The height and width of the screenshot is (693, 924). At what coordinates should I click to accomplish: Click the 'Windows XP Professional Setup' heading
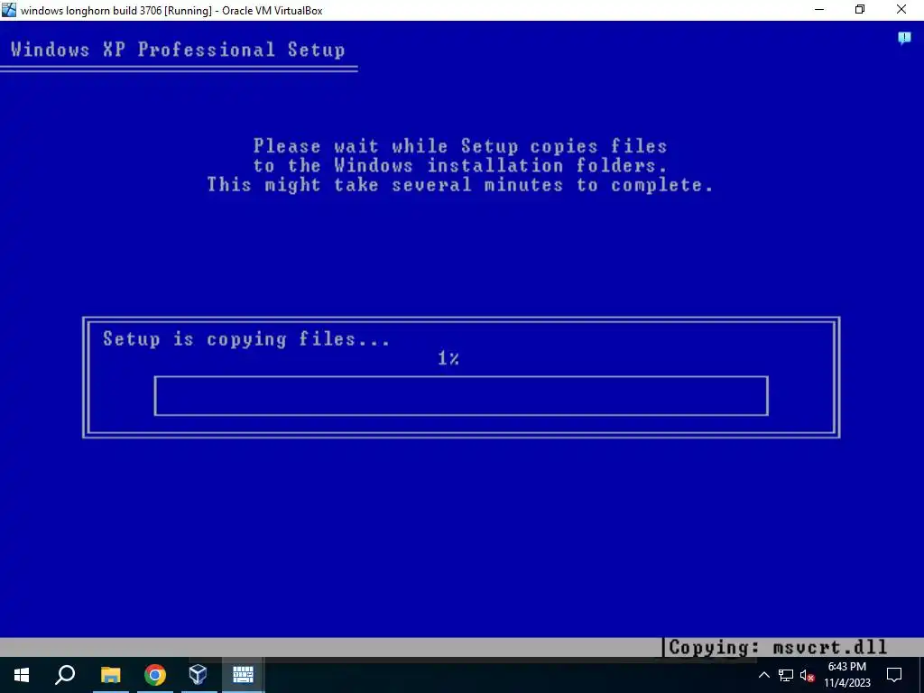point(178,50)
